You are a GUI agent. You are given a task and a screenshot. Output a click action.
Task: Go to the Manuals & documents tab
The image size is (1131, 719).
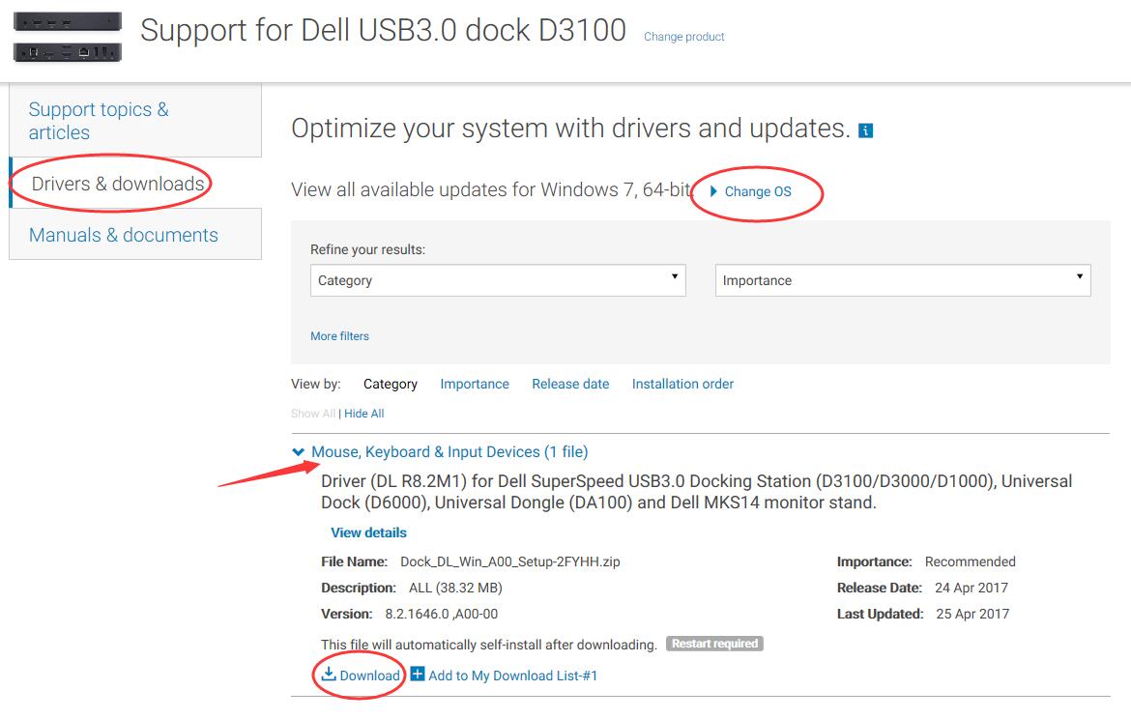(x=135, y=235)
